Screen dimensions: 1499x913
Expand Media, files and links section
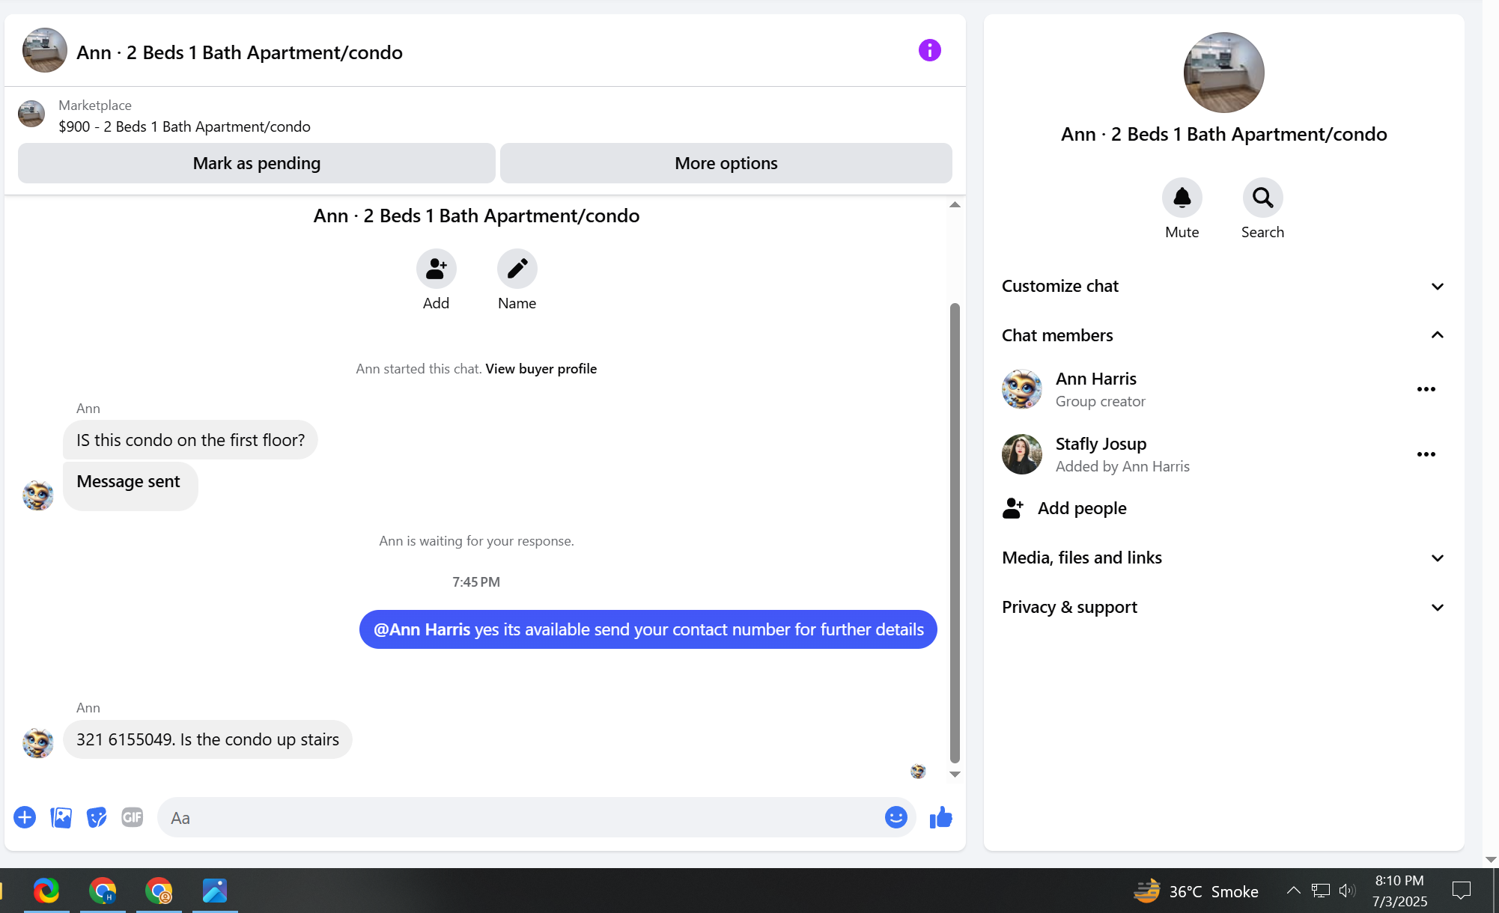click(1437, 558)
